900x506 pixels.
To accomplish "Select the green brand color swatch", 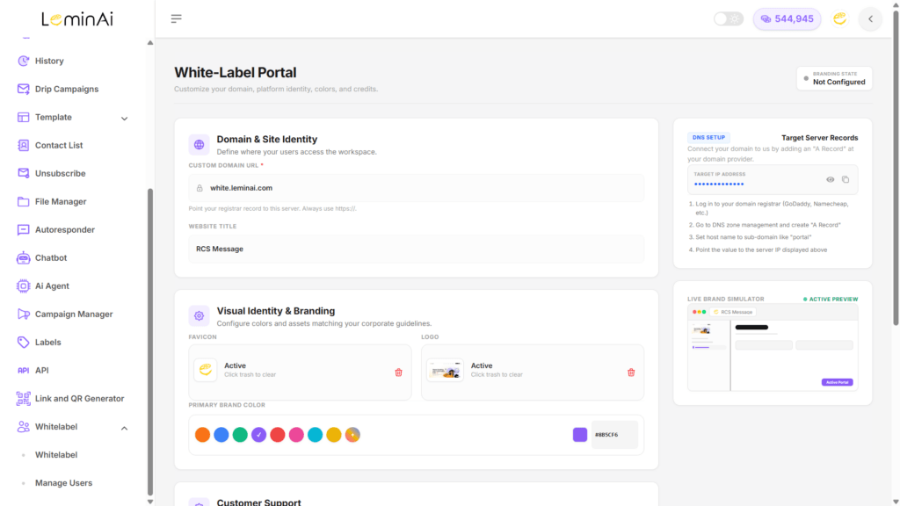I will click(x=240, y=435).
